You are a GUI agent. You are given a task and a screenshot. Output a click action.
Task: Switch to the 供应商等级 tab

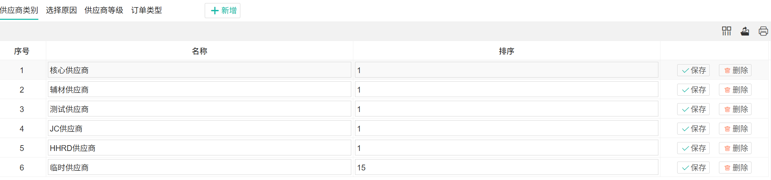104,10
